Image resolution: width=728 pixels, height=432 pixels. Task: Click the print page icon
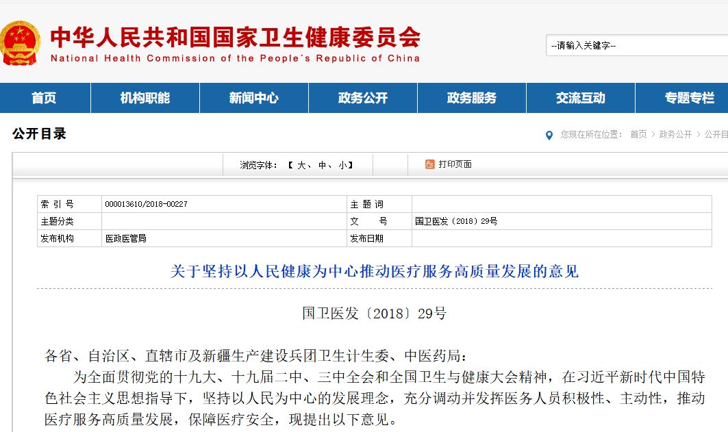pos(430,164)
